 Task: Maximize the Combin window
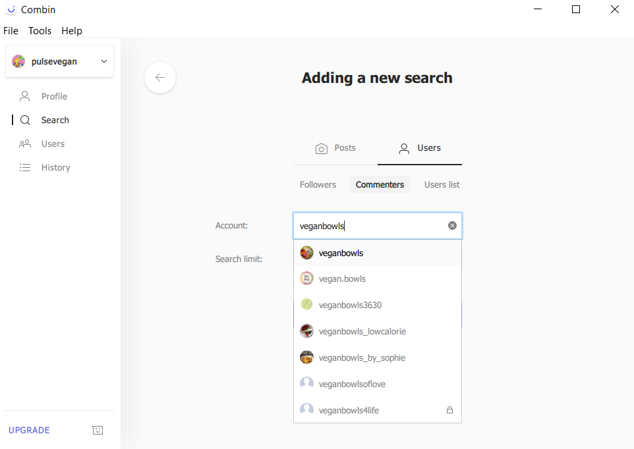coord(576,9)
